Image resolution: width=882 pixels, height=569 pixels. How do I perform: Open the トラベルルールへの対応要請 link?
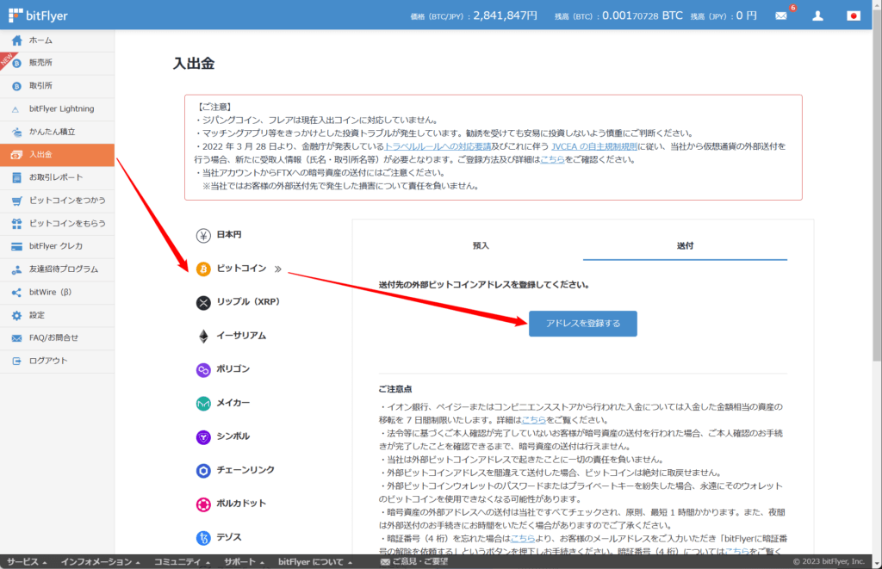438,146
